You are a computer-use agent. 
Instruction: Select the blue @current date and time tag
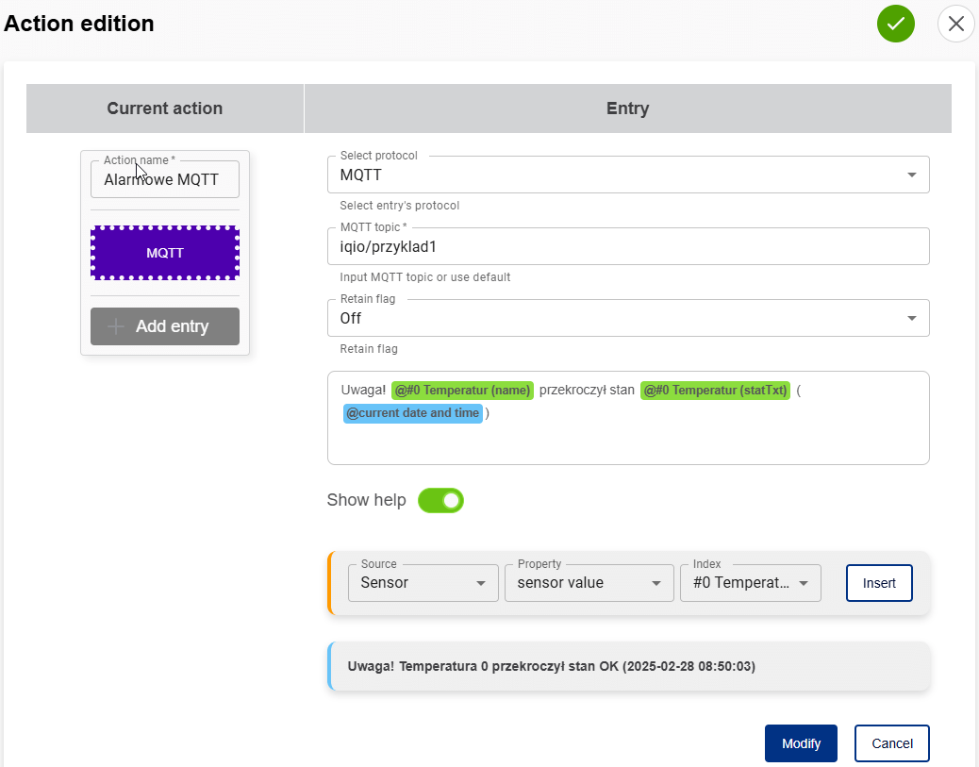(x=412, y=413)
